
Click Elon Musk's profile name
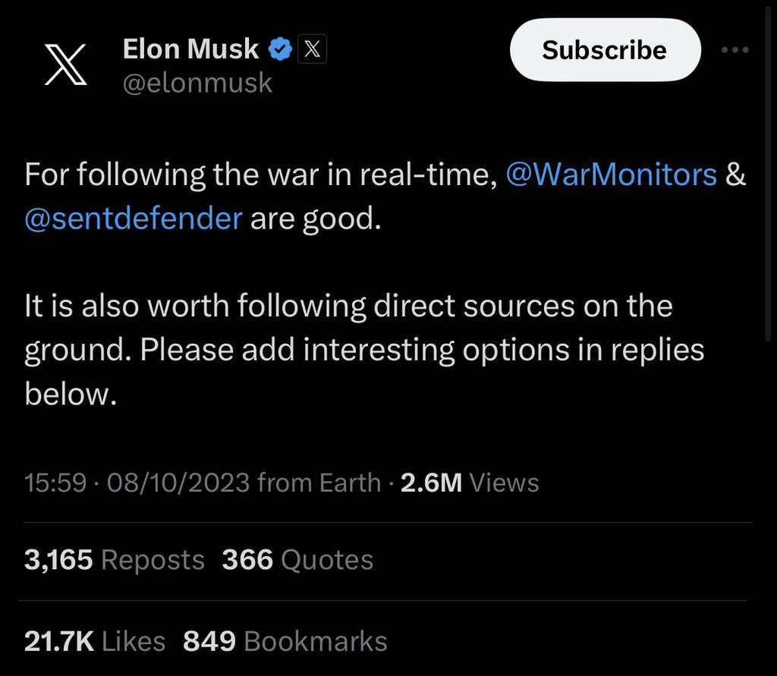(190, 48)
